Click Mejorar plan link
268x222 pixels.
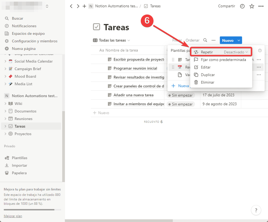(13, 216)
